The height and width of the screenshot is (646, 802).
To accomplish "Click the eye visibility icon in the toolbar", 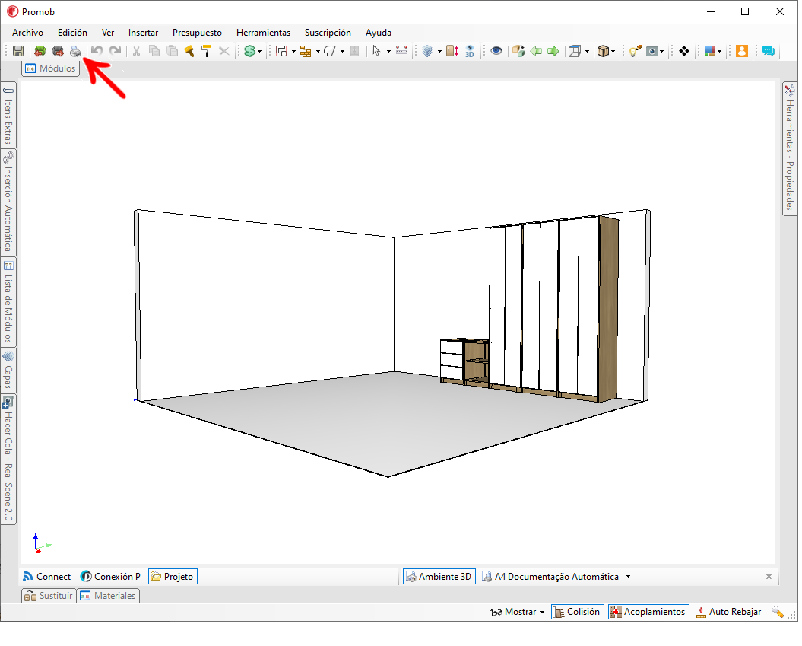I will 496,51.
